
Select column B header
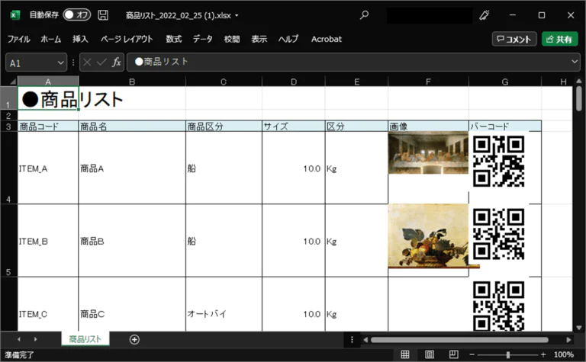tap(132, 82)
